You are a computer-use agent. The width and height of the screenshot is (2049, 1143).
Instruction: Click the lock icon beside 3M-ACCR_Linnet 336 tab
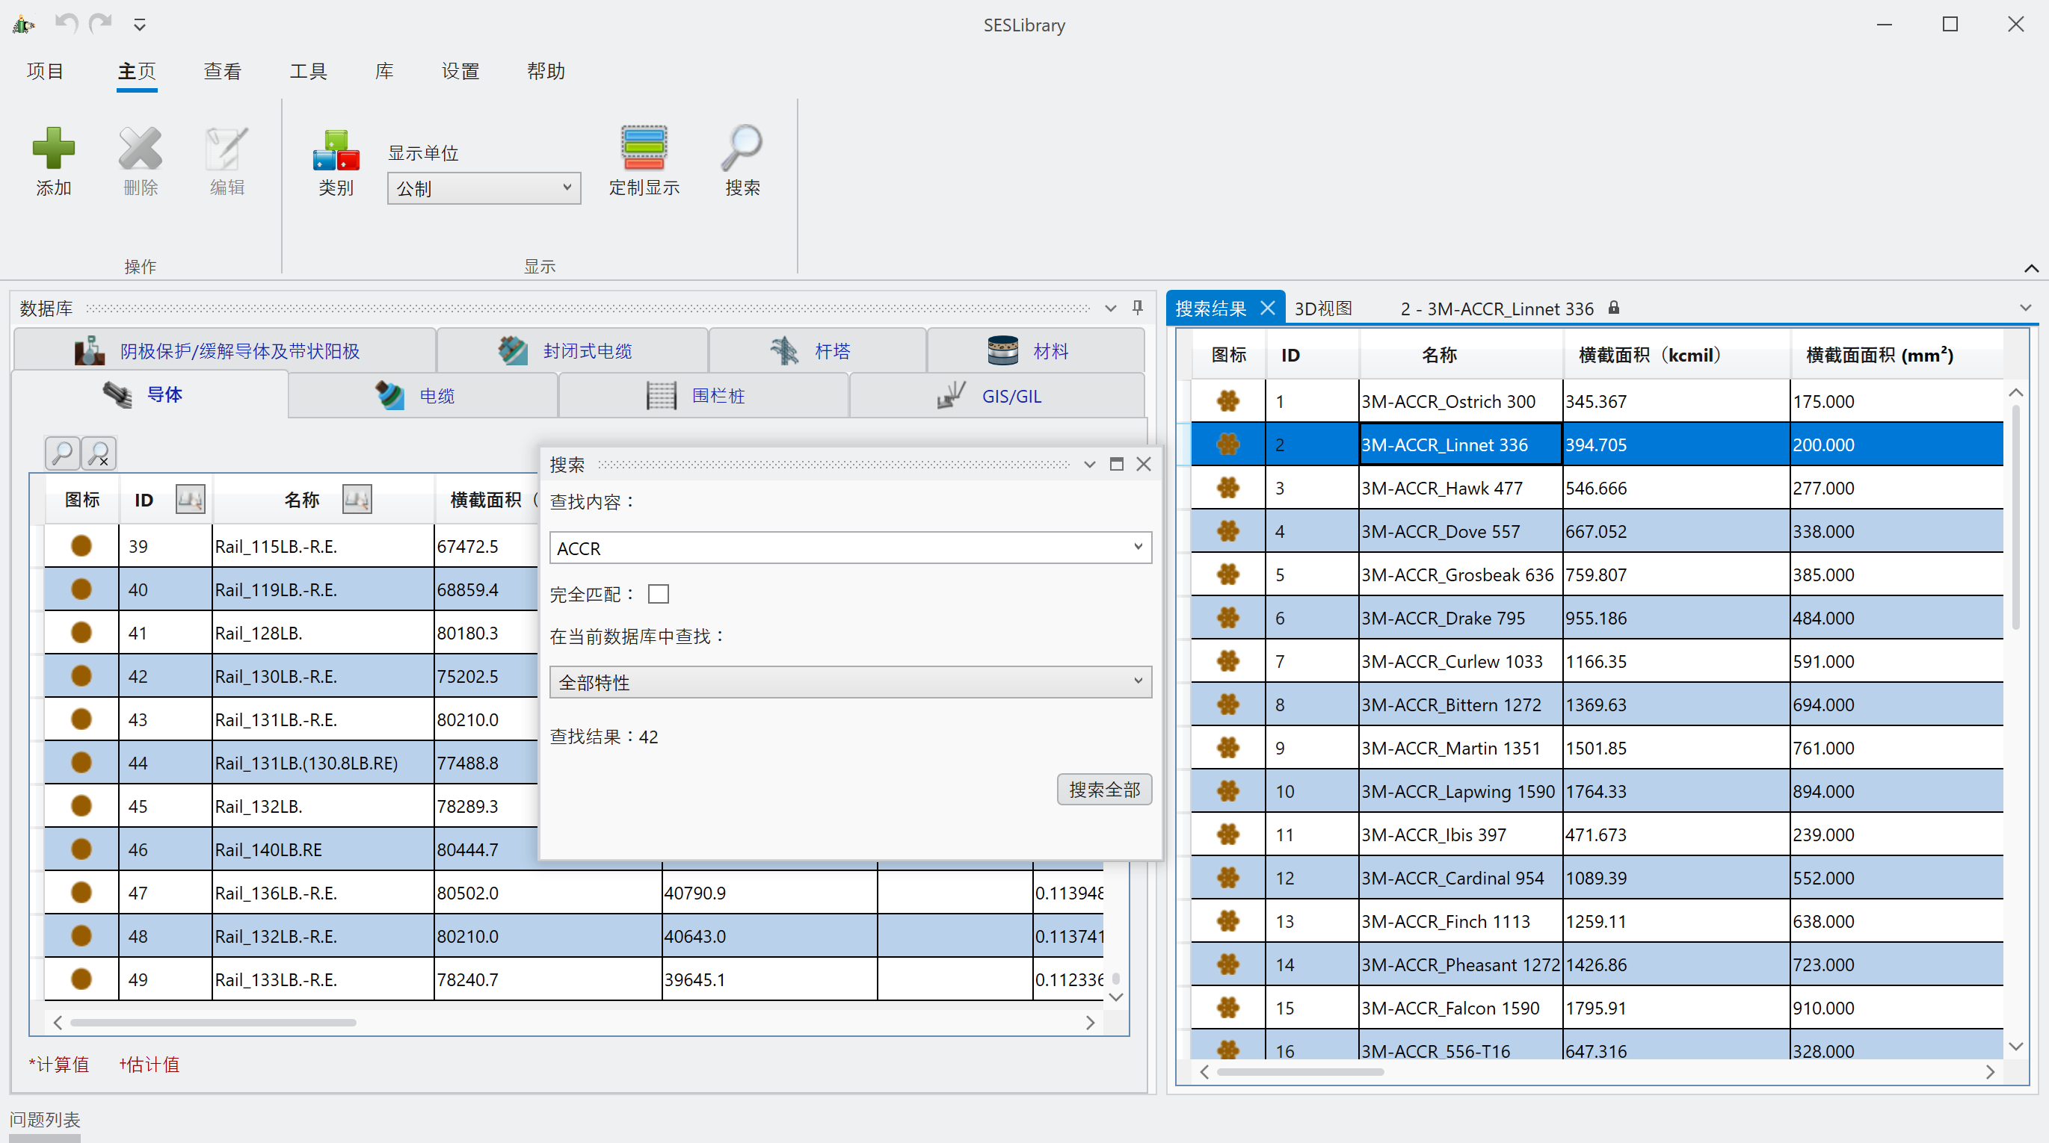[x=1613, y=308]
